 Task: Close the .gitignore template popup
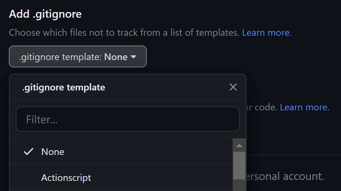pyautogui.click(x=233, y=87)
